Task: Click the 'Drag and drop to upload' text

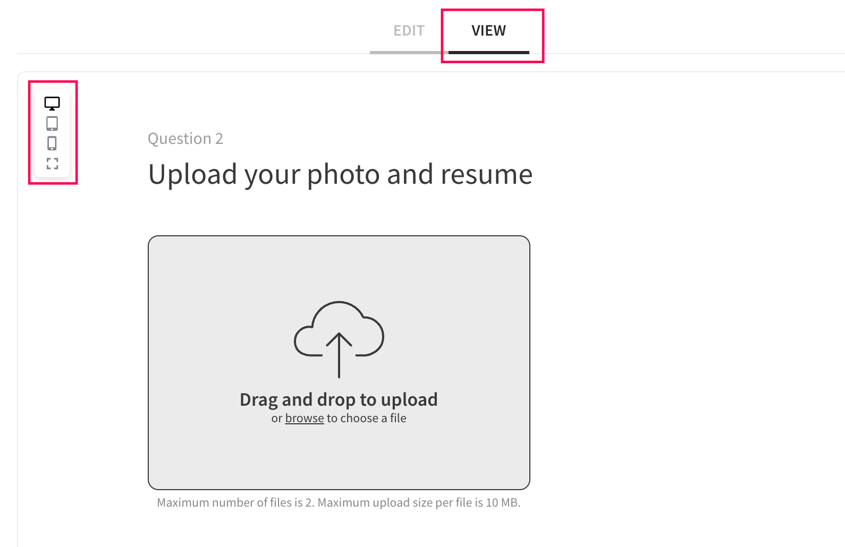Action: 339,399
